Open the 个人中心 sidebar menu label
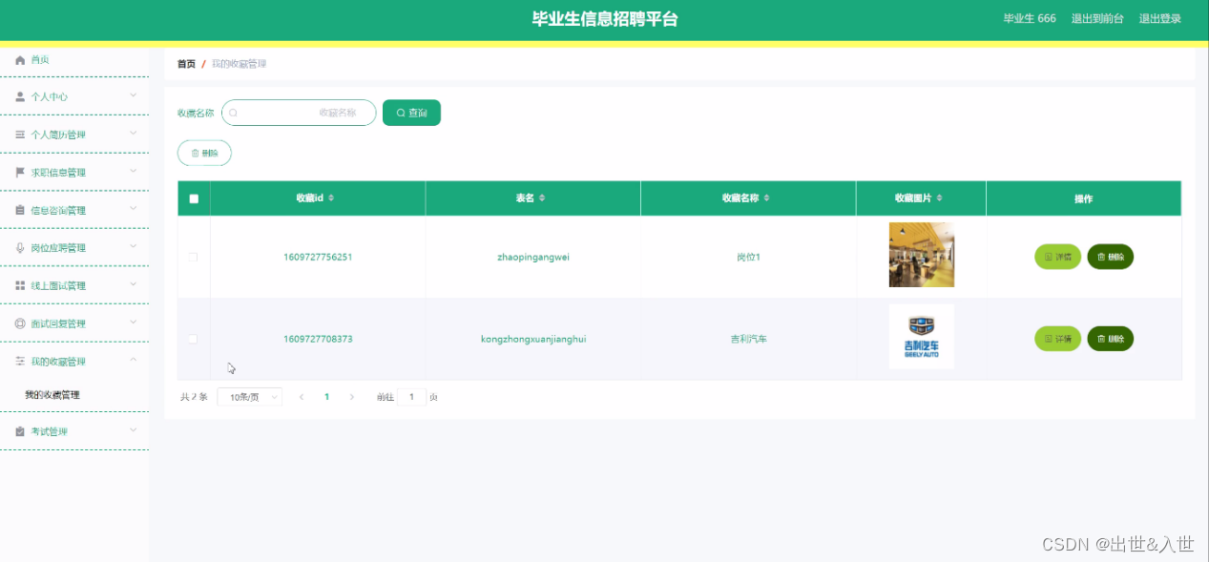1209x562 pixels. point(49,96)
